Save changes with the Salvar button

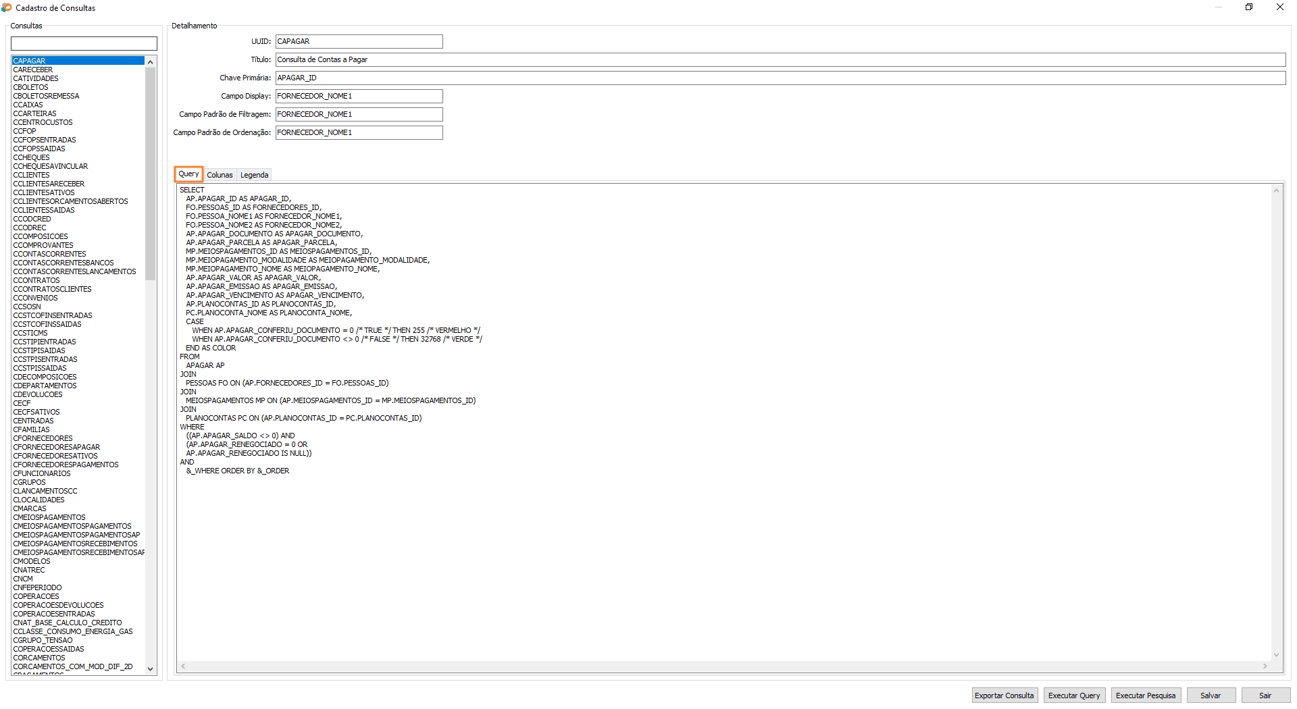click(x=1210, y=695)
